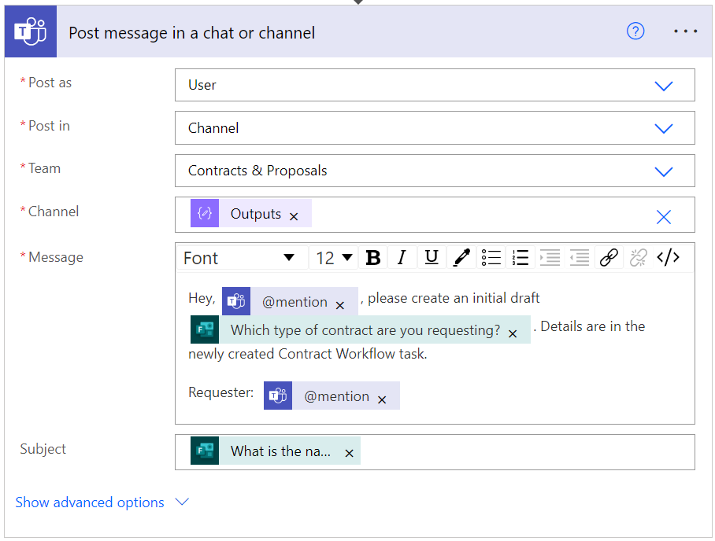Open the Font family dropdown
Viewport: 715px width, 541px height.
click(x=244, y=257)
